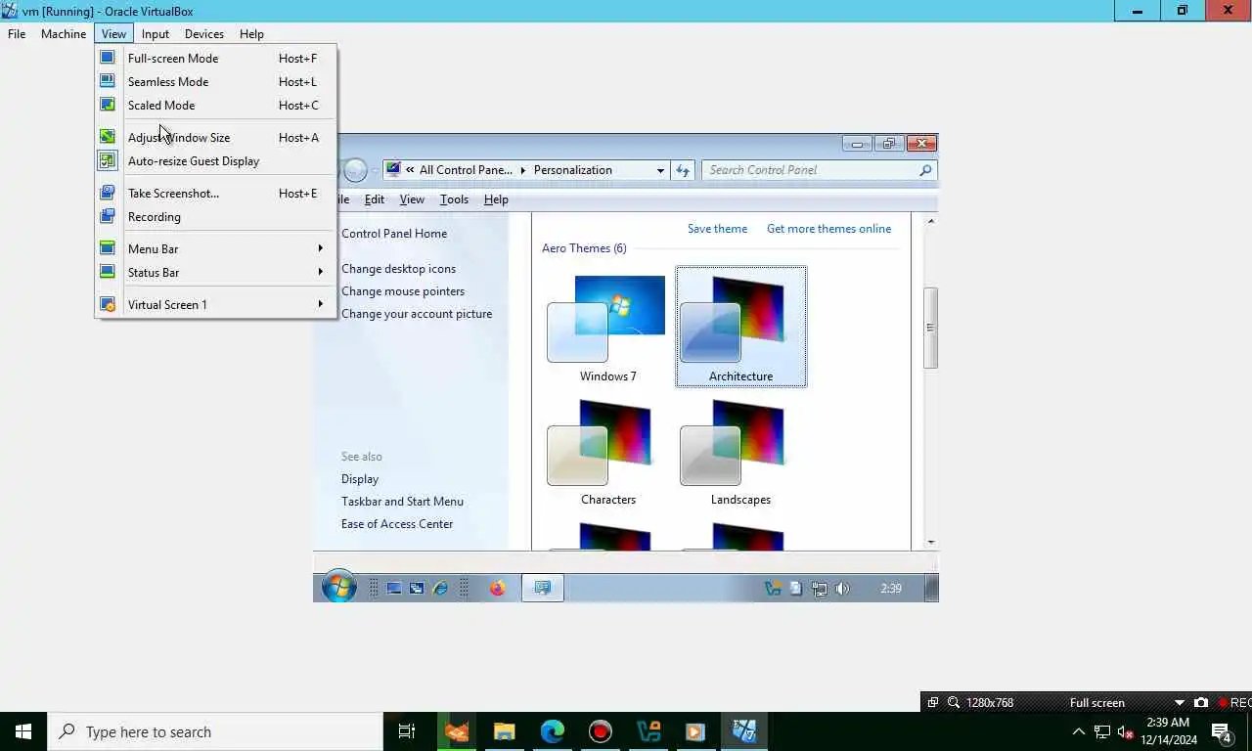Enable Scaled Mode in the View menu
The height and width of the screenshot is (751, 1252).
(x=216, y=105)
